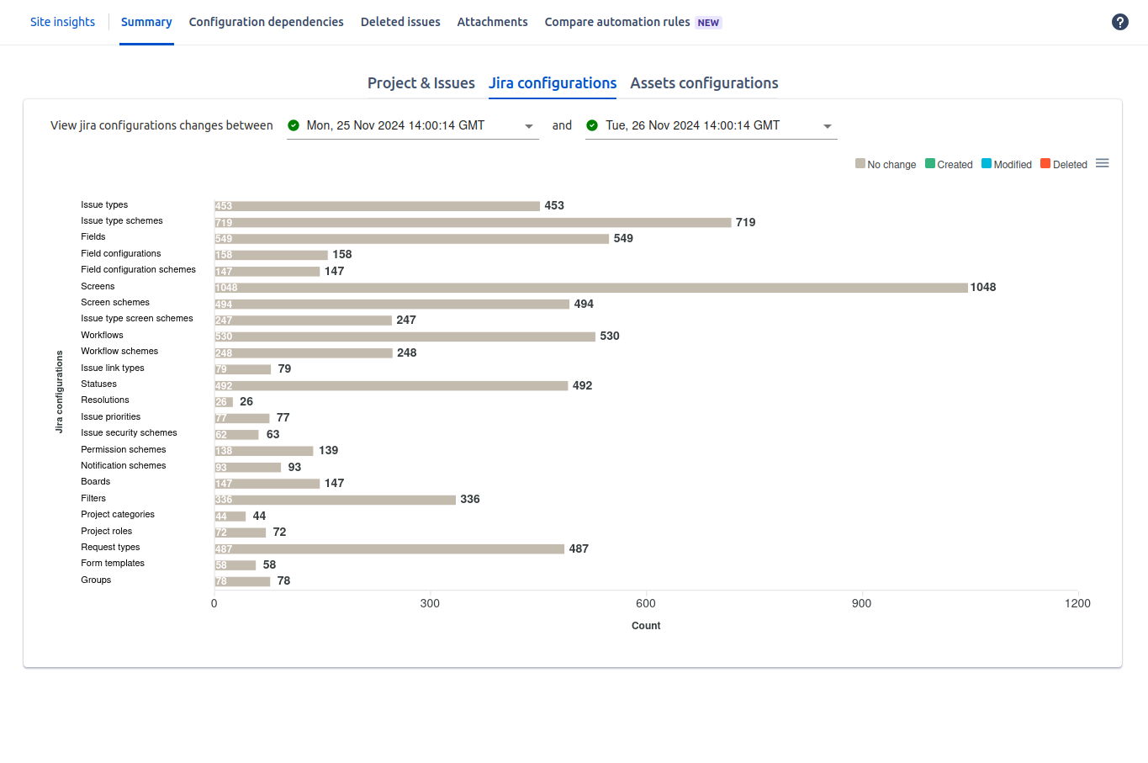Open the help question mark icon

tap(1119, 22)
